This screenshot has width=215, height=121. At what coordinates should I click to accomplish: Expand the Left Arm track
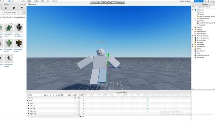(x=29, y=106)
